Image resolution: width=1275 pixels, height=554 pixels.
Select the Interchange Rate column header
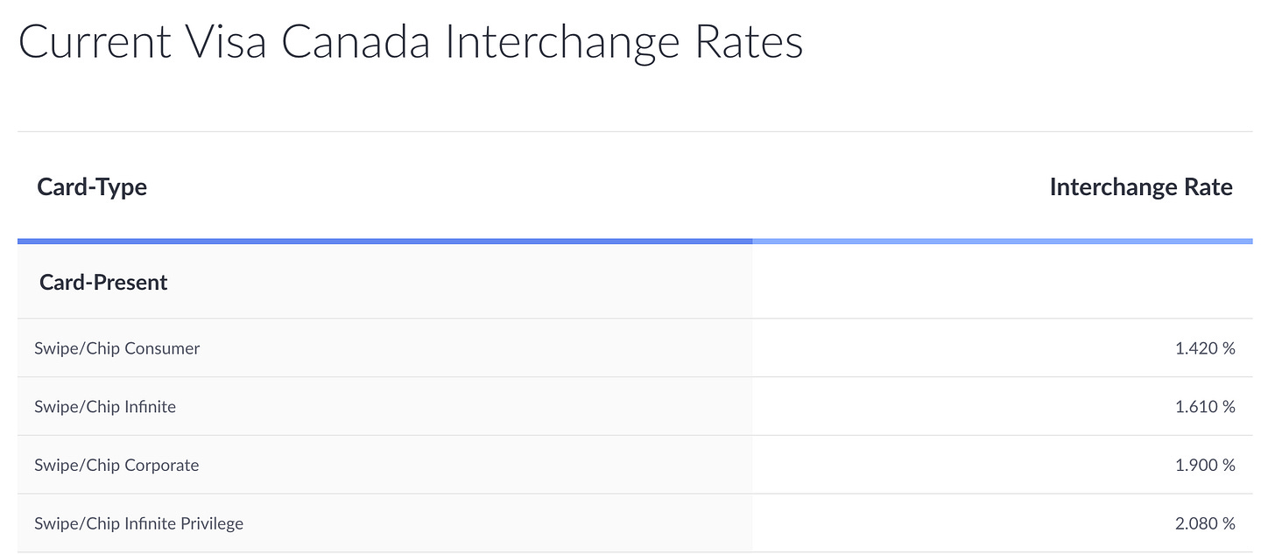click(1141, 186)
